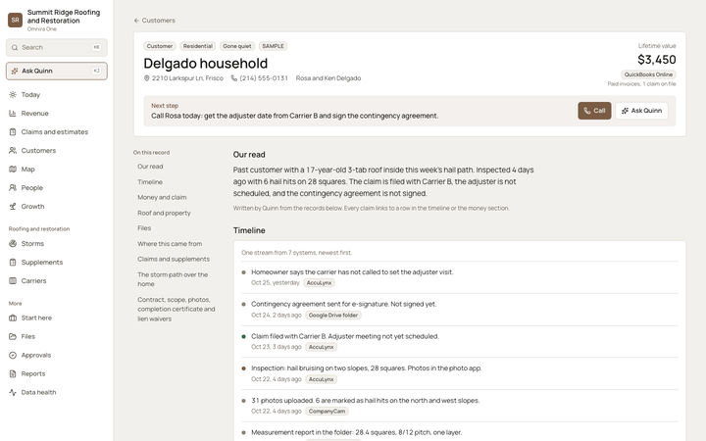Screen dimensions: 706x441
Task: Click phone number (214) 555-0131
Action: click(x=264, y=78)
